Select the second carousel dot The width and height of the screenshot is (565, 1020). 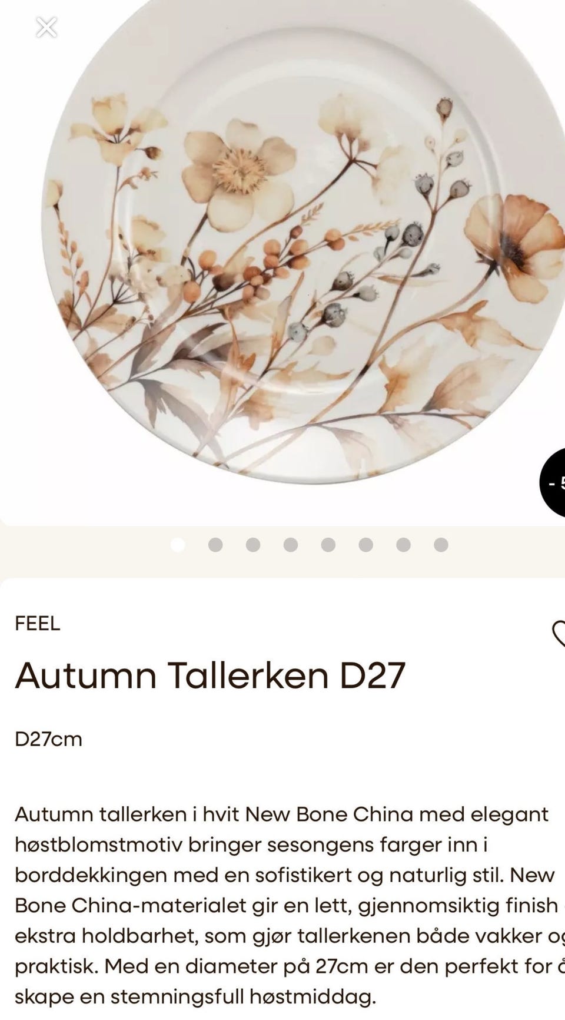click(215, 545)
